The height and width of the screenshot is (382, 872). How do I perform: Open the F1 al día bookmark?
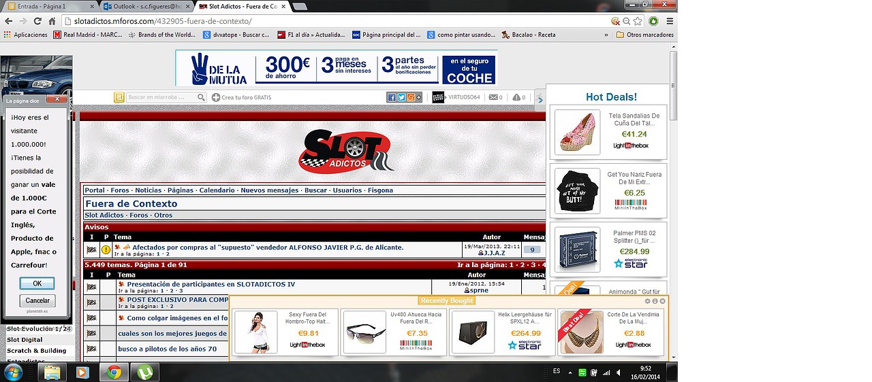click(x=312, y=35)
